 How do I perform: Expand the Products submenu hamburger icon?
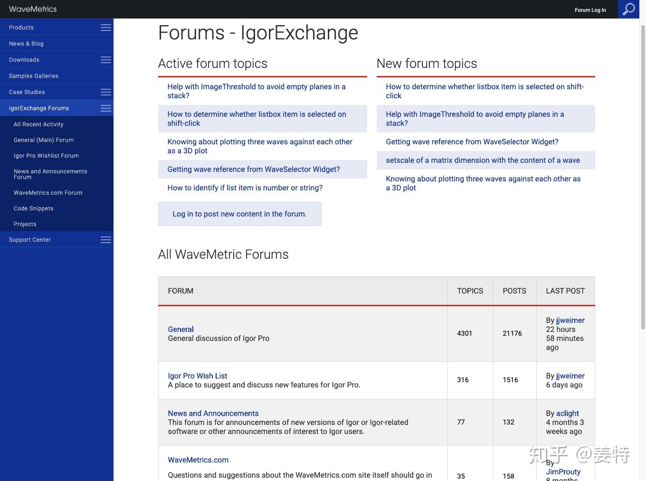pos(106,28)
